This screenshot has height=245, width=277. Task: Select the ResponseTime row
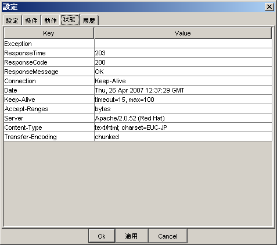pos(138,53)
